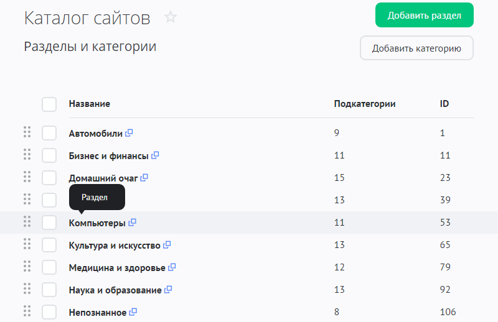This screenshot has width=498, height=322.
Task: Open Непознанное section link icon
Action: pyautogui.click(x=133, y=312)
